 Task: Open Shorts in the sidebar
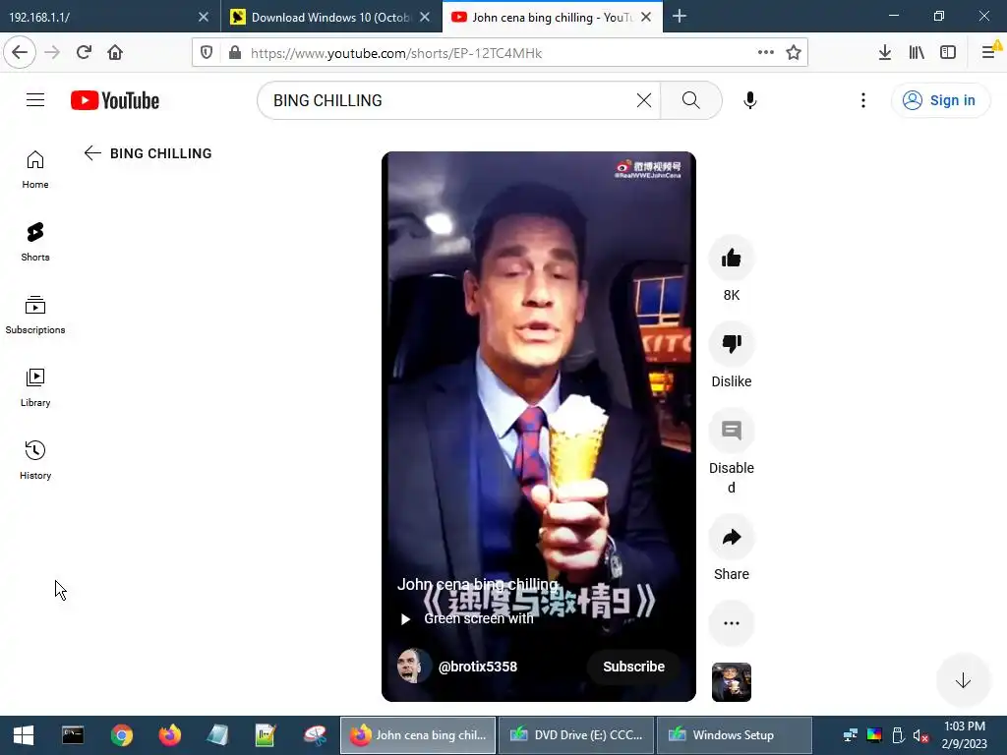[x=35, y=242]
